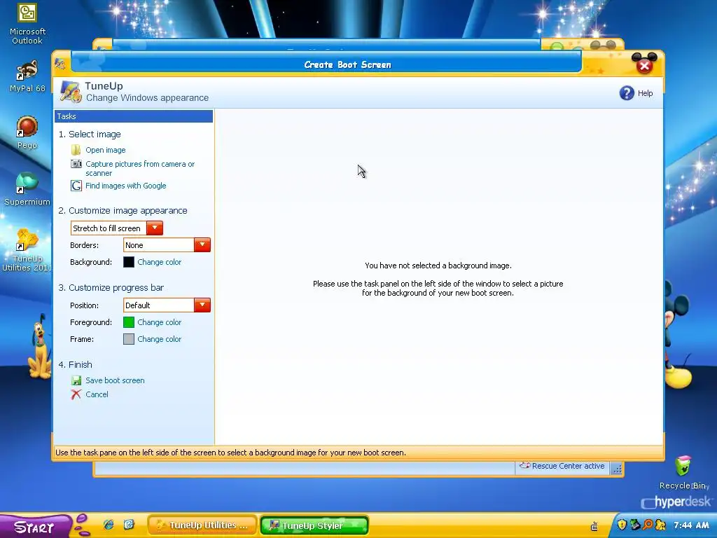Image resolution: width=717 pixels, height=538 pixels.
Task: Select the Supermium desktop icon
Action: (27, 183)
